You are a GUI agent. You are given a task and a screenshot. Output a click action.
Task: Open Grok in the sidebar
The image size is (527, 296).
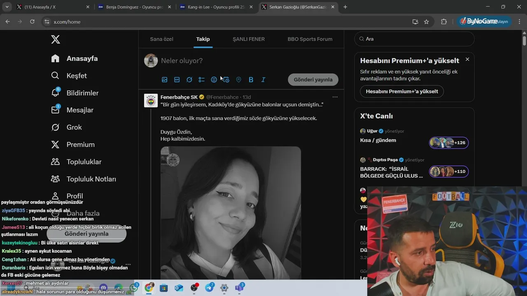point(66,127)
